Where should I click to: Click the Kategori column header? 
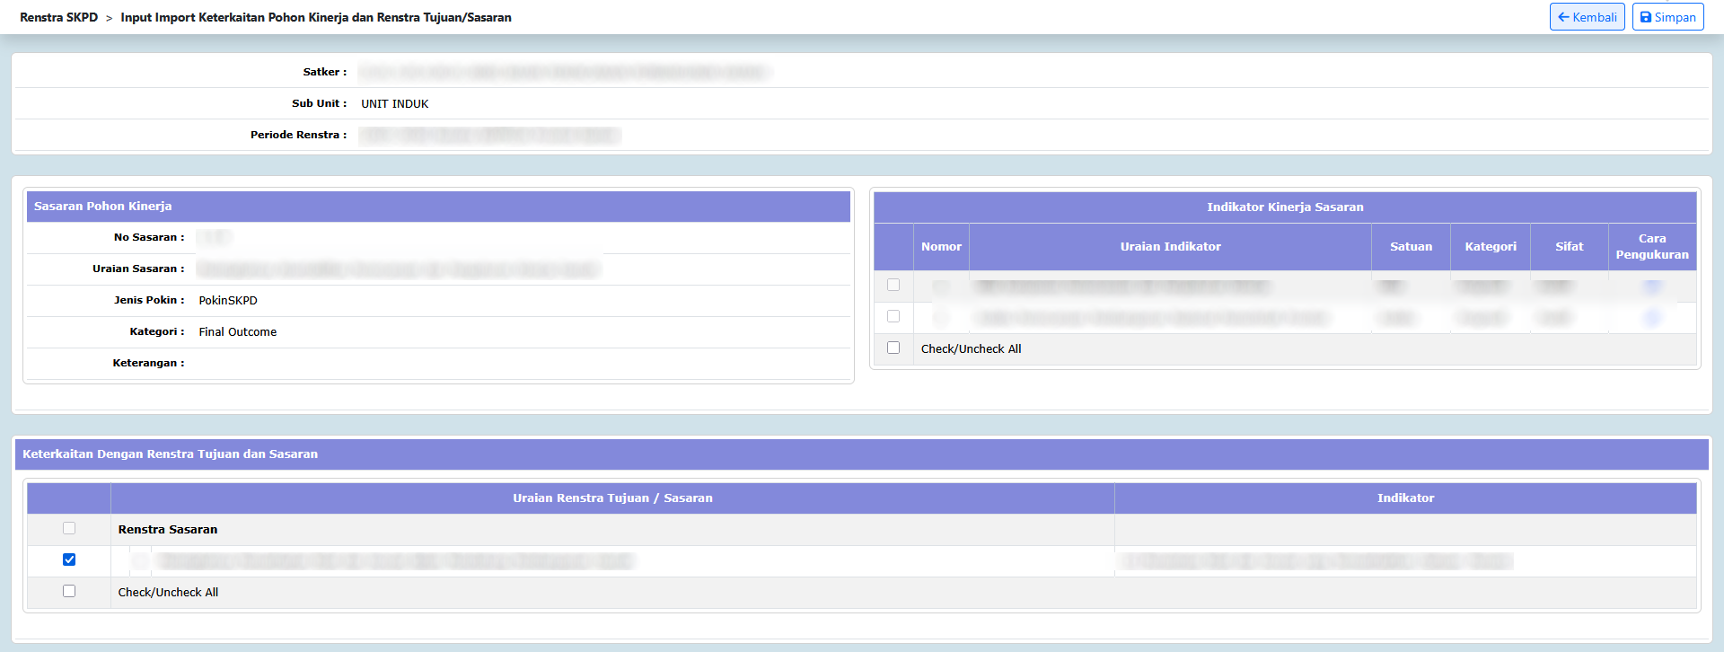(1490, 246)
